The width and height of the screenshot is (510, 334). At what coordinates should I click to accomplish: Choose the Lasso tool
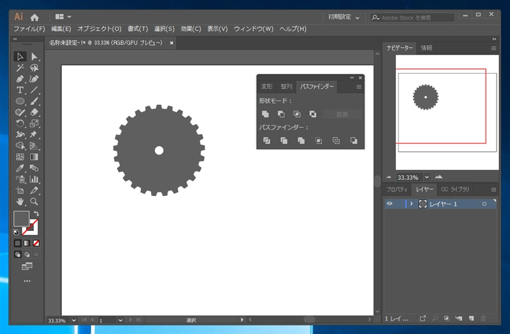pyautogui.click(x=34, y=68)
